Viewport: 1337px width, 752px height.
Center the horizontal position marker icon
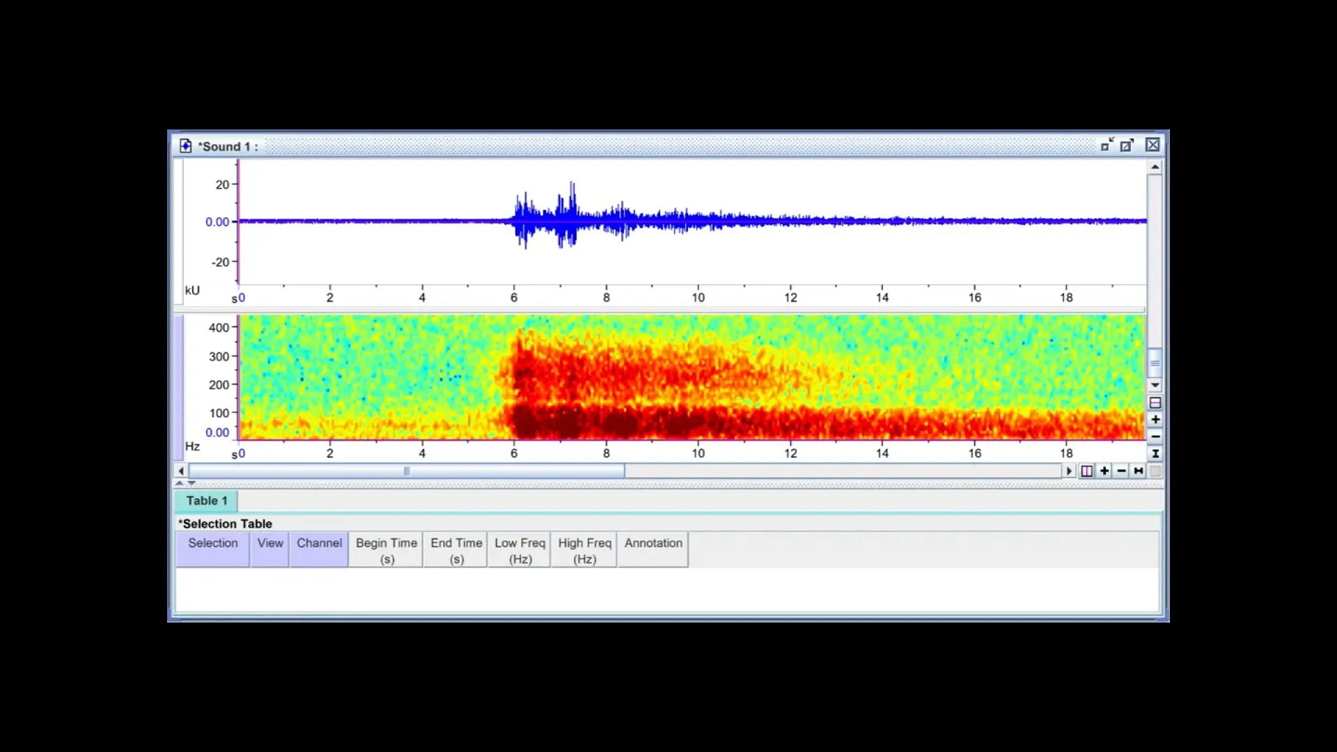[1087, 471]
